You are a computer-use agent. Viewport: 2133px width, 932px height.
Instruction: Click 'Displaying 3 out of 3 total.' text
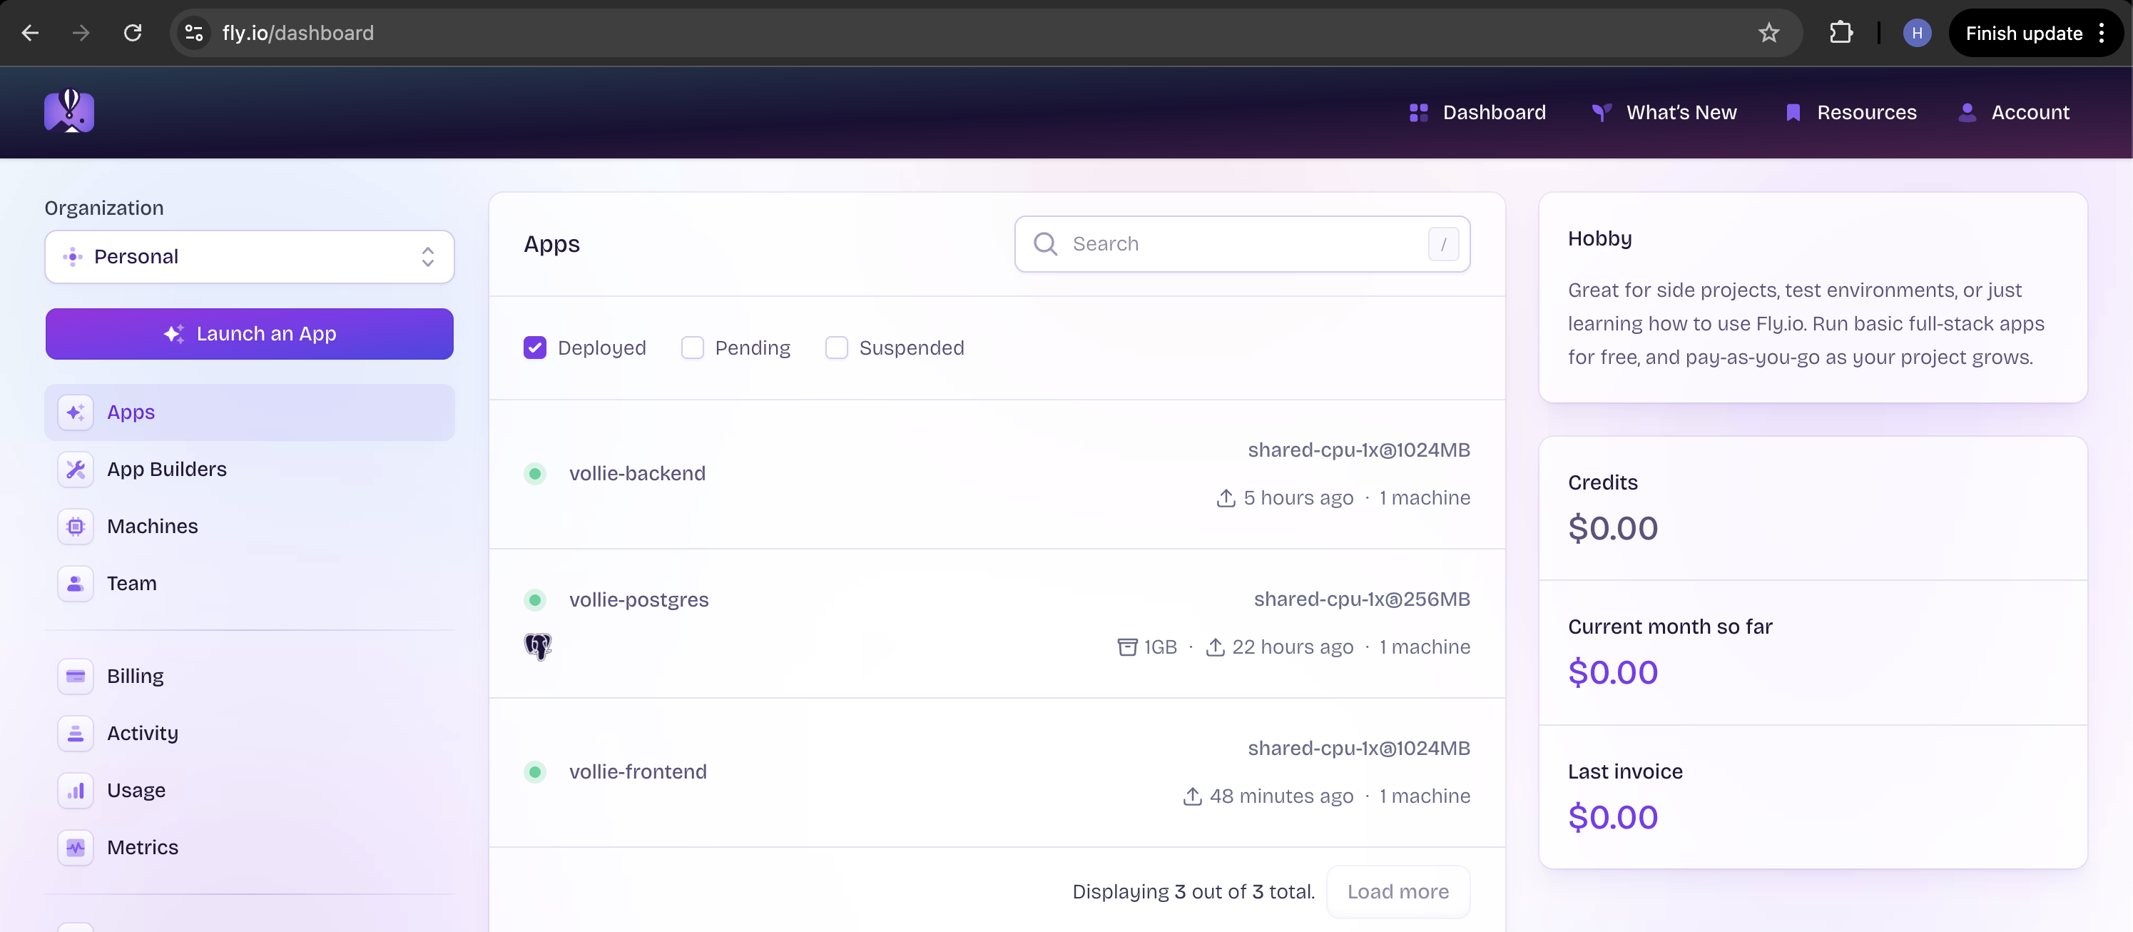tap(1193, 891)
